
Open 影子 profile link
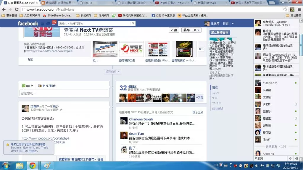pos(132,148)
